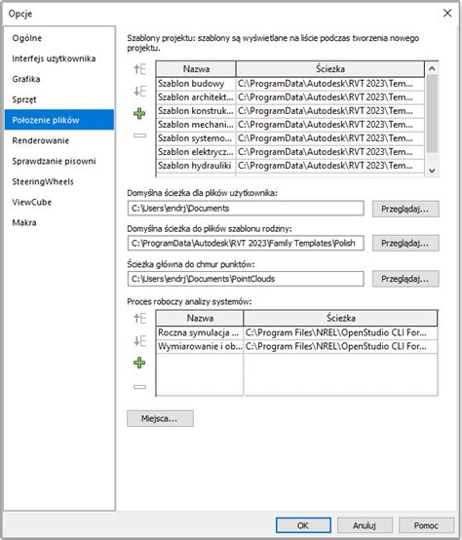Click Ścieżka header in project templates table
Viewport: 462px width, 540px height.
(x=330, y=69)
